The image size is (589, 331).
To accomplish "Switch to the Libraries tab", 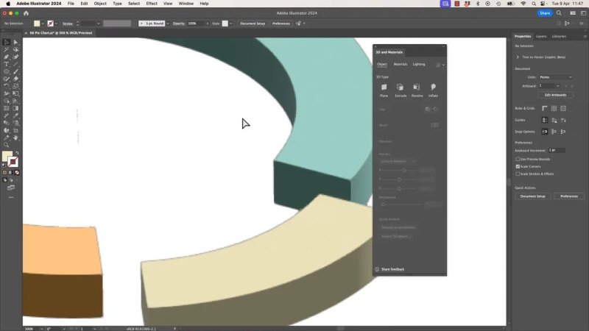I will tap(559, 36).
